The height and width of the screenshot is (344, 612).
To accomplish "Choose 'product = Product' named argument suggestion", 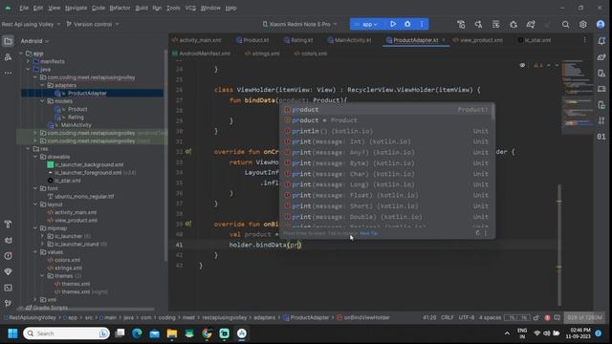I will [387, 120].
